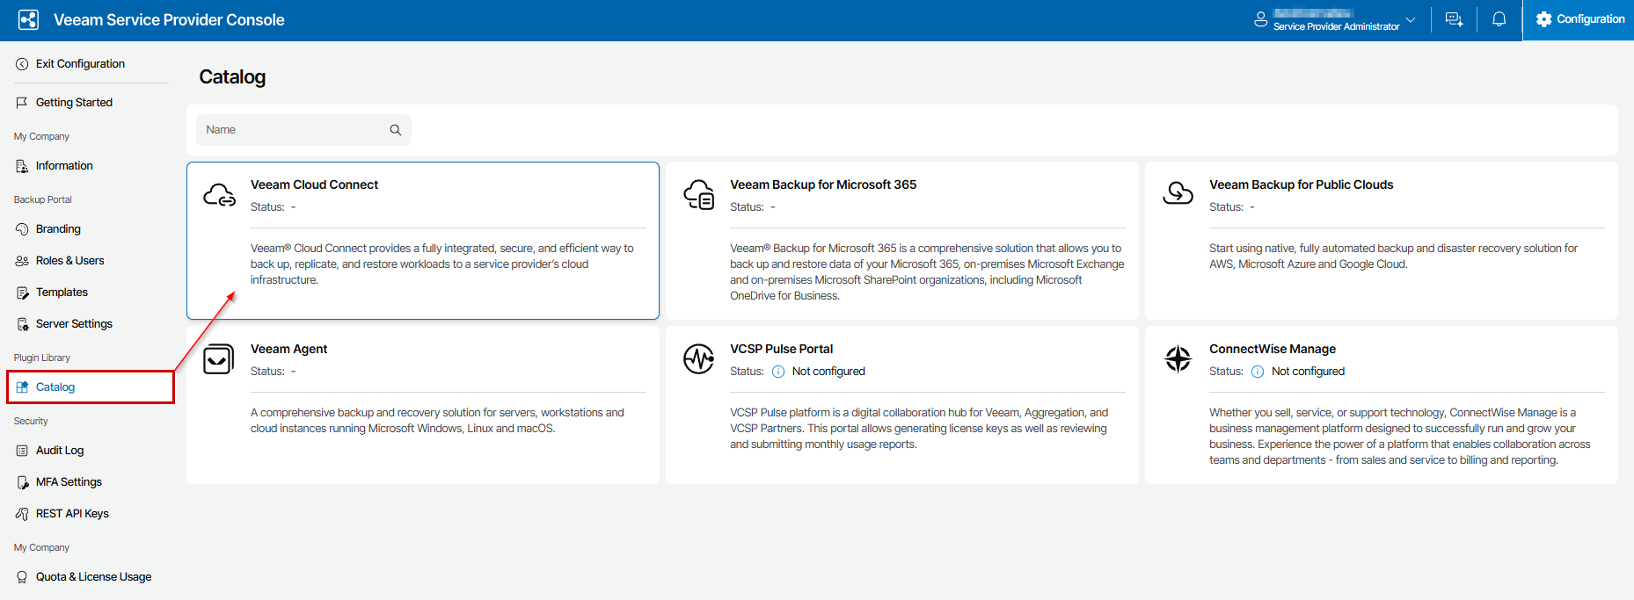Click the Veeam Backup for Public Clouds icon
The width and height of the screenshot is (1634, 600).
coord(1178,192)
